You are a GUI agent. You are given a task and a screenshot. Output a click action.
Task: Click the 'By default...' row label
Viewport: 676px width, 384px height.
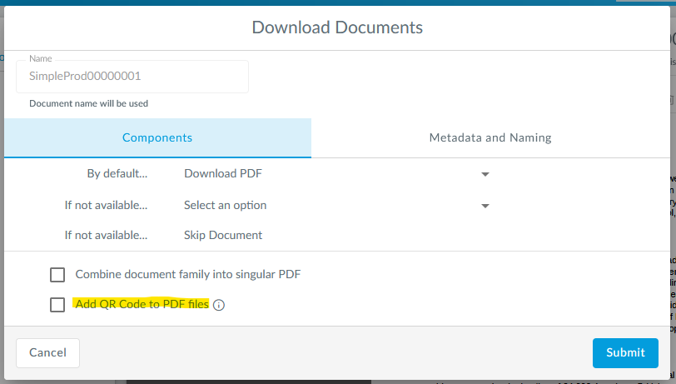point(117,174)
